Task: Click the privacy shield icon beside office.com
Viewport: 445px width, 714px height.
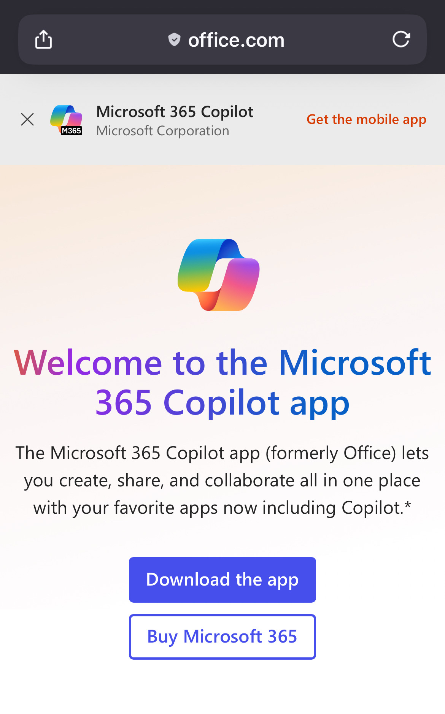Action: [174, 40]
